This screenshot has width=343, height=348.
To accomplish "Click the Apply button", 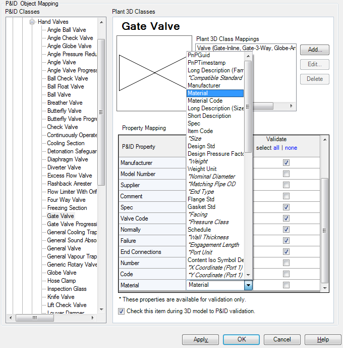I will pos(201,339).
